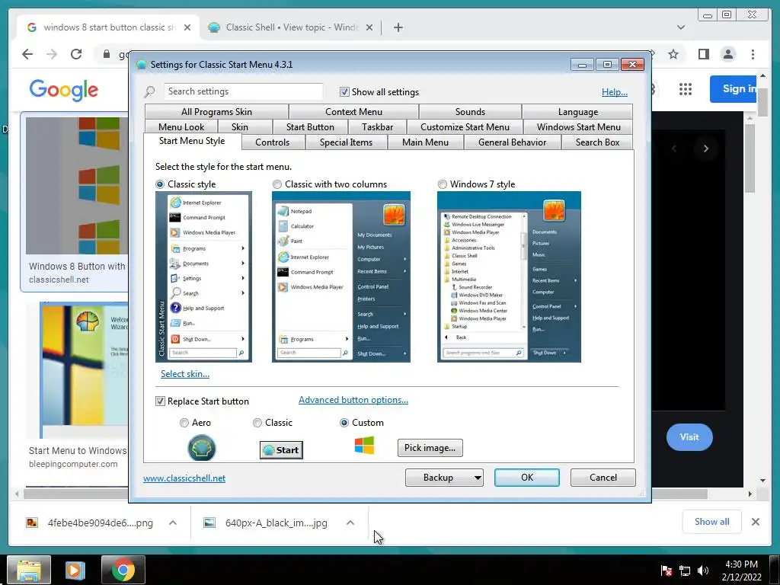Open Chrome's side panel icon
Viewport: 780px width, 585px height.
coord(703,54)
